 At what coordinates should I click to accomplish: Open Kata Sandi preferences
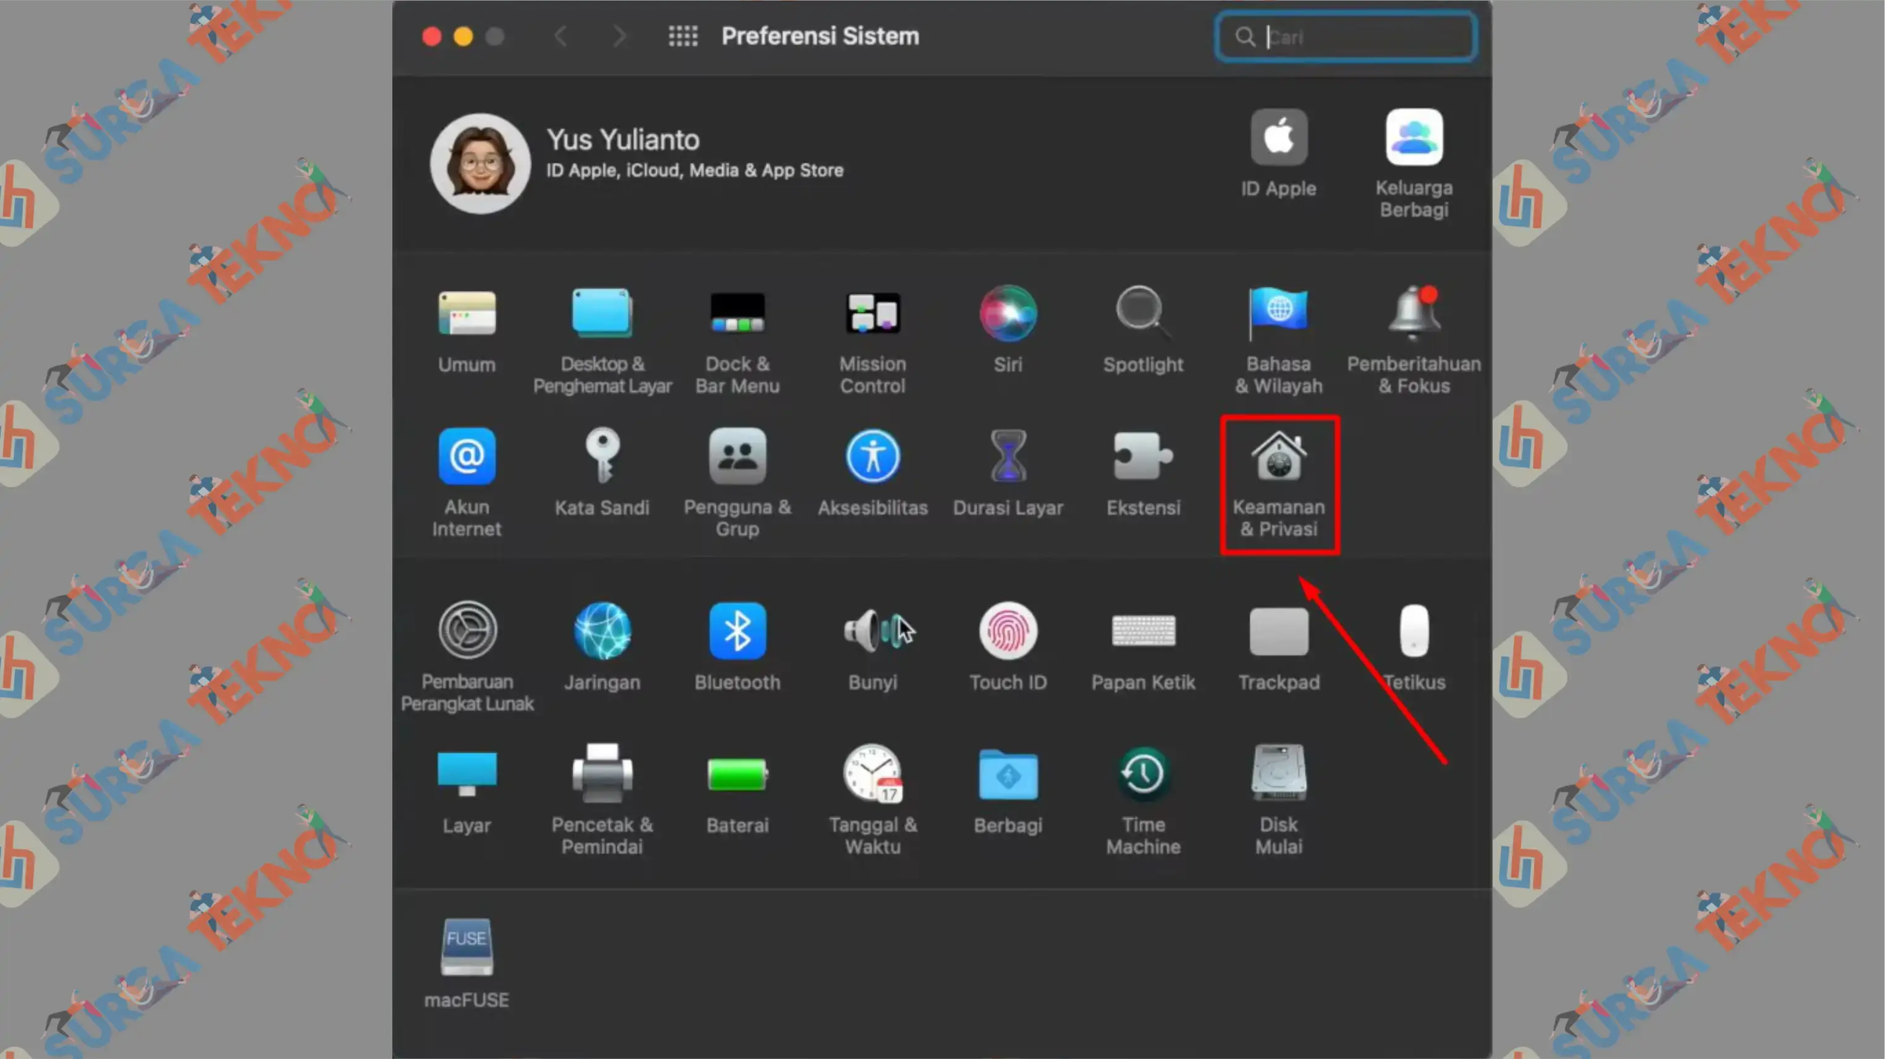click(602, 456)
